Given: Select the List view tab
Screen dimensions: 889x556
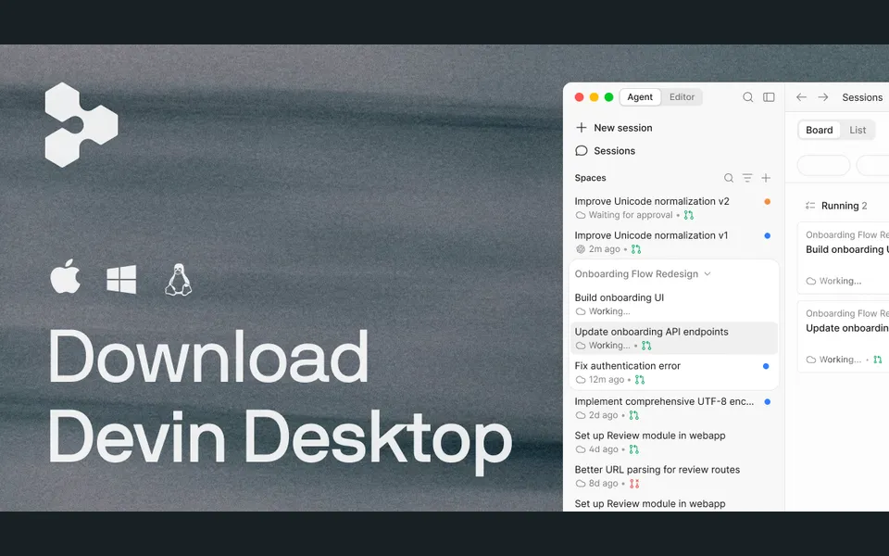Looking at the screenshot, I should point(858,130).
